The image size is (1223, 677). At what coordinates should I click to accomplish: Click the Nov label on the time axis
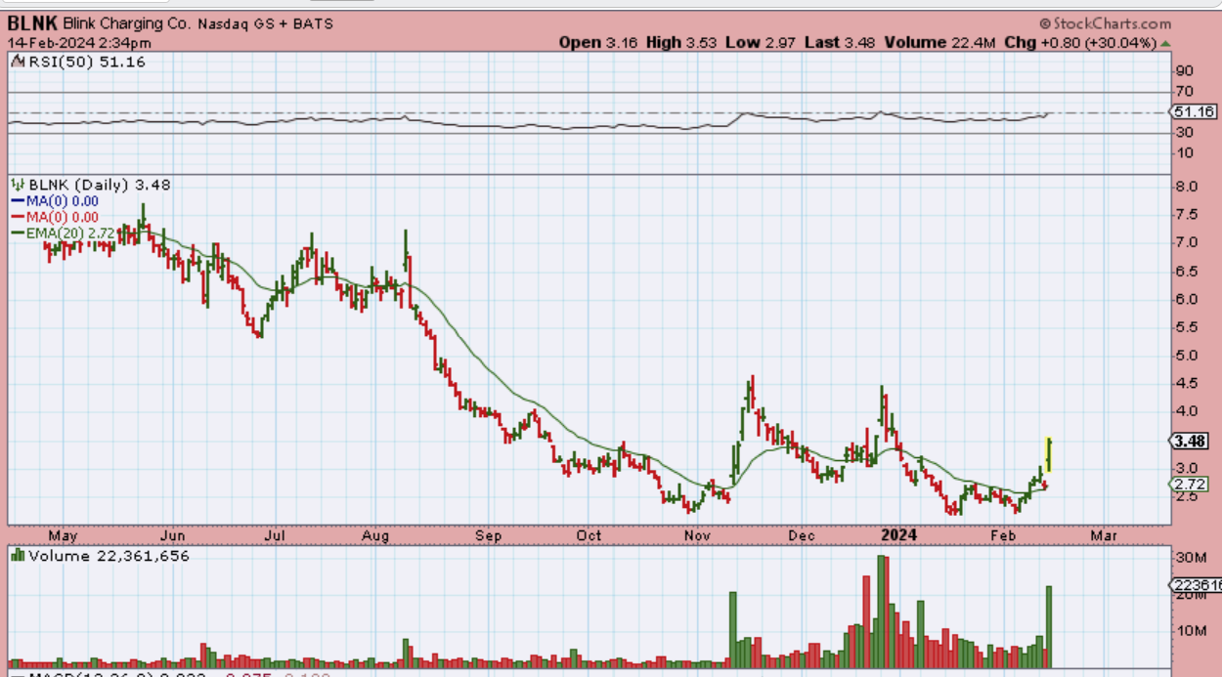[x=697, y=535]
